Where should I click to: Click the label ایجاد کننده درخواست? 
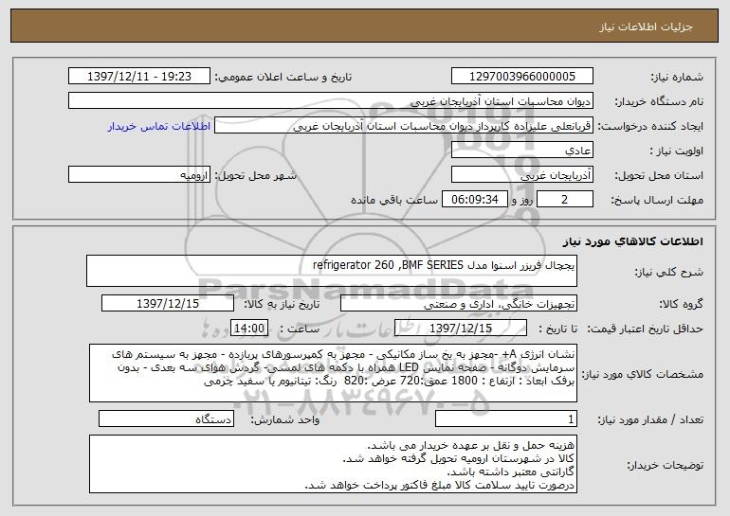point(650,127)
